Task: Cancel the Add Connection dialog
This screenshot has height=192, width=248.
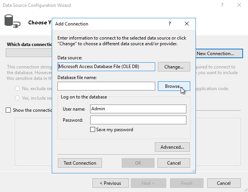Action: (x=174, y=163)
